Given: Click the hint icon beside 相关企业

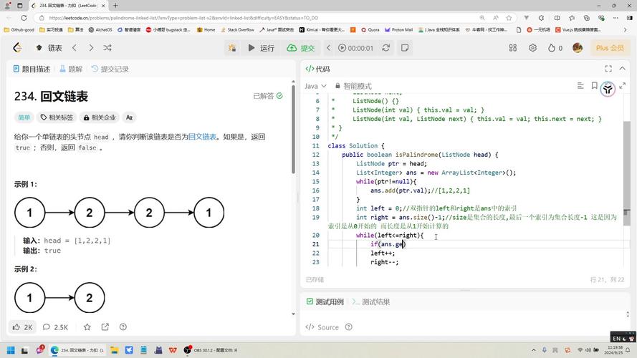Looking at the screenshot, I should [x=129, y=117].
